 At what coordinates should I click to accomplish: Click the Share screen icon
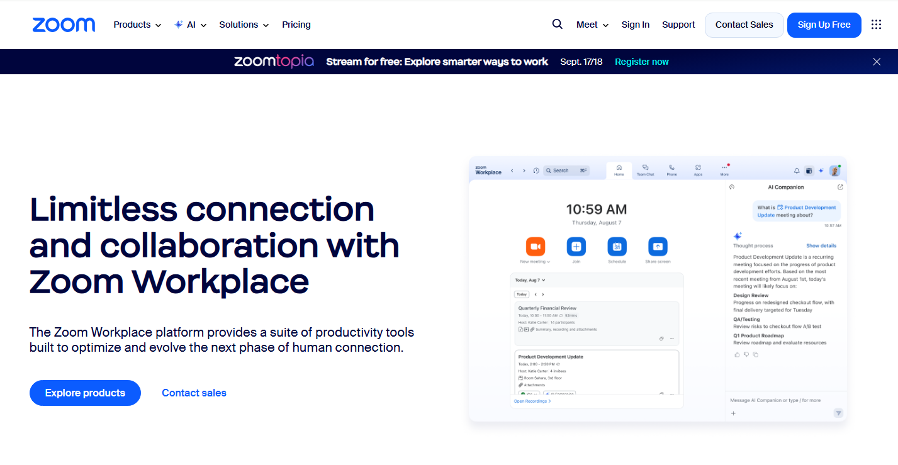(x=658, y=246)
